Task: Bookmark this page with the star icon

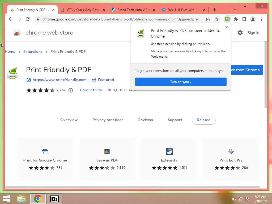Action: (217, 19)
